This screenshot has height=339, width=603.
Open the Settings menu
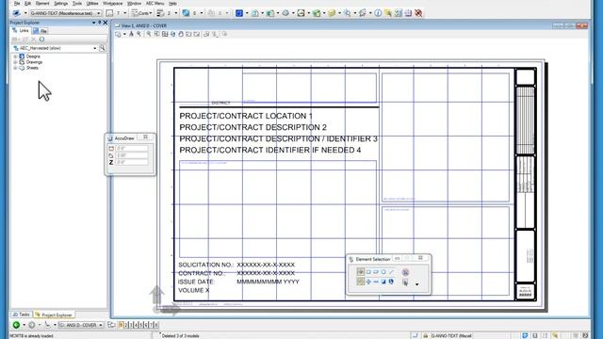tap(60, 3)
